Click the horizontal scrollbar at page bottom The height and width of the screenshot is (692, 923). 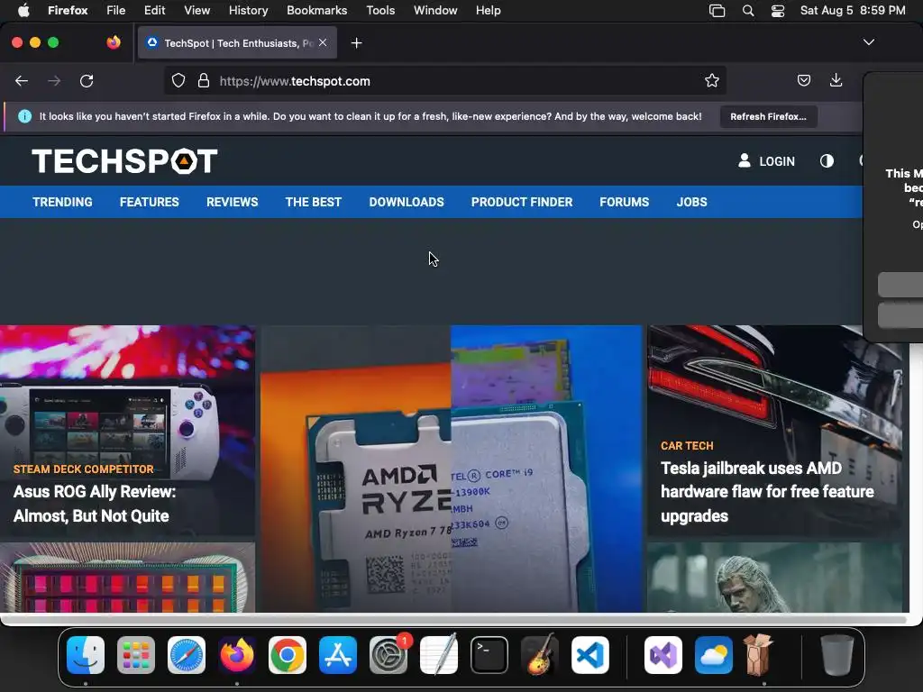pyautogui.click(x=453, y=619)
